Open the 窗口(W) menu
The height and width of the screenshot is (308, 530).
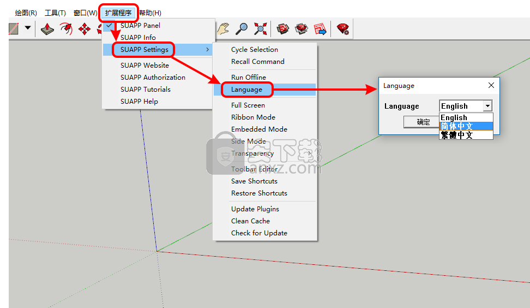click(x=85, y=13)
